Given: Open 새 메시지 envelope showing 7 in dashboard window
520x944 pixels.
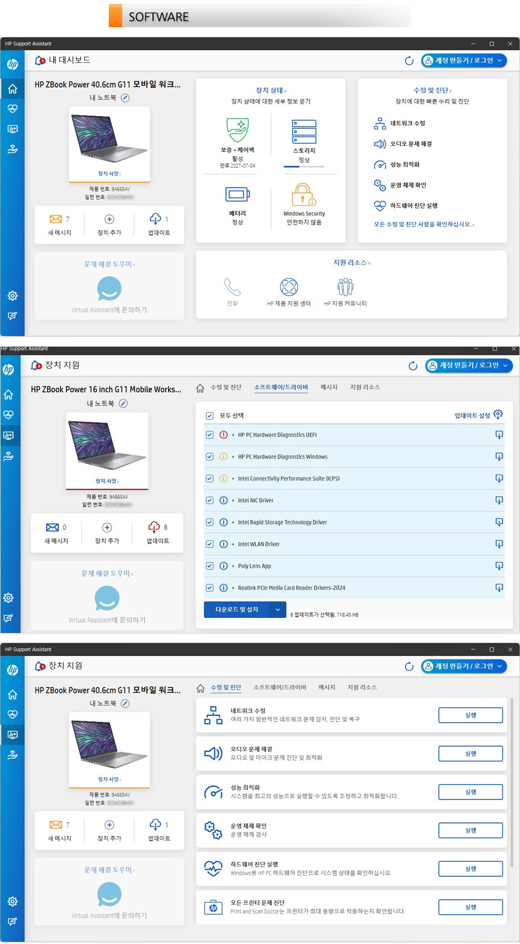Looking at the screenshot, I should point(56,219).
